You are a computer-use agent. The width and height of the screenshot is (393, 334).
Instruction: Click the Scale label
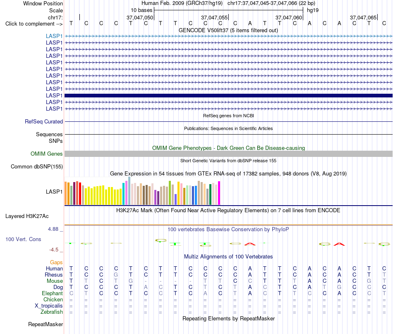pos(56,10)
